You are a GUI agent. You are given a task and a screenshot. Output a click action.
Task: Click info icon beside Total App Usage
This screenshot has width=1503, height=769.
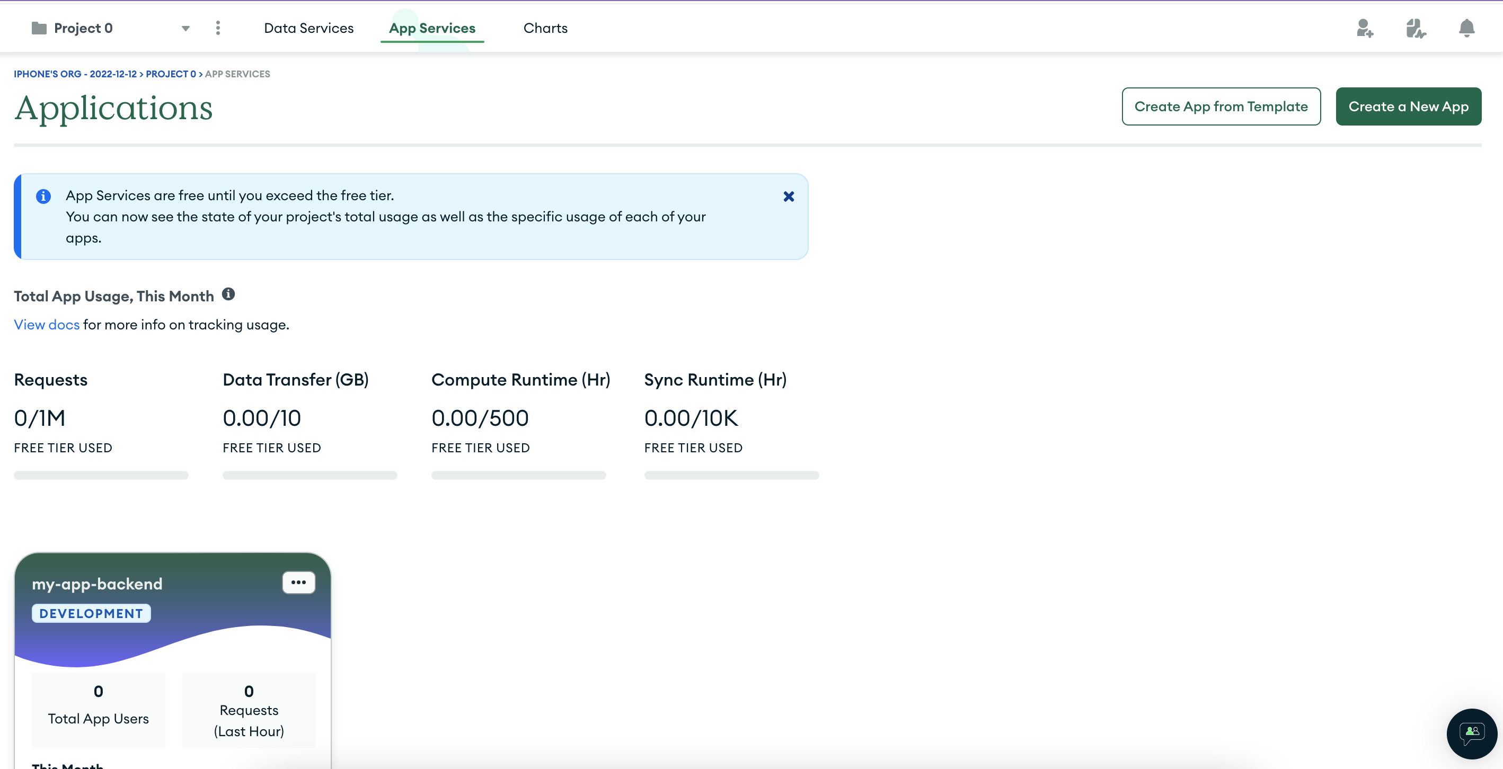[x=228, y=294]
